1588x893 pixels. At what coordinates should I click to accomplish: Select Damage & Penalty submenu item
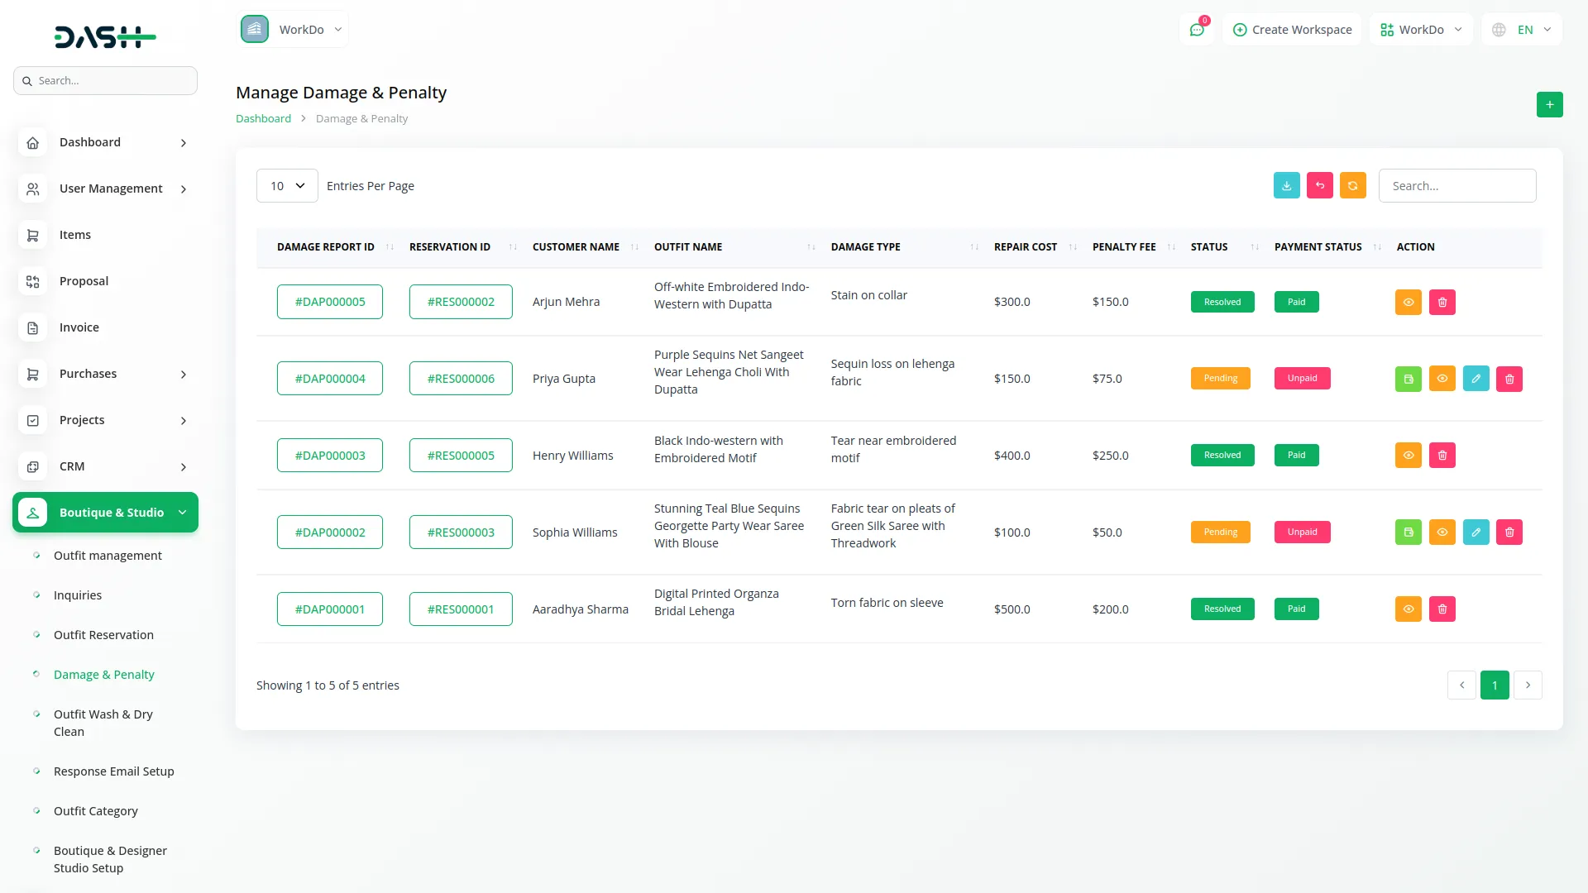click(104, 675)
